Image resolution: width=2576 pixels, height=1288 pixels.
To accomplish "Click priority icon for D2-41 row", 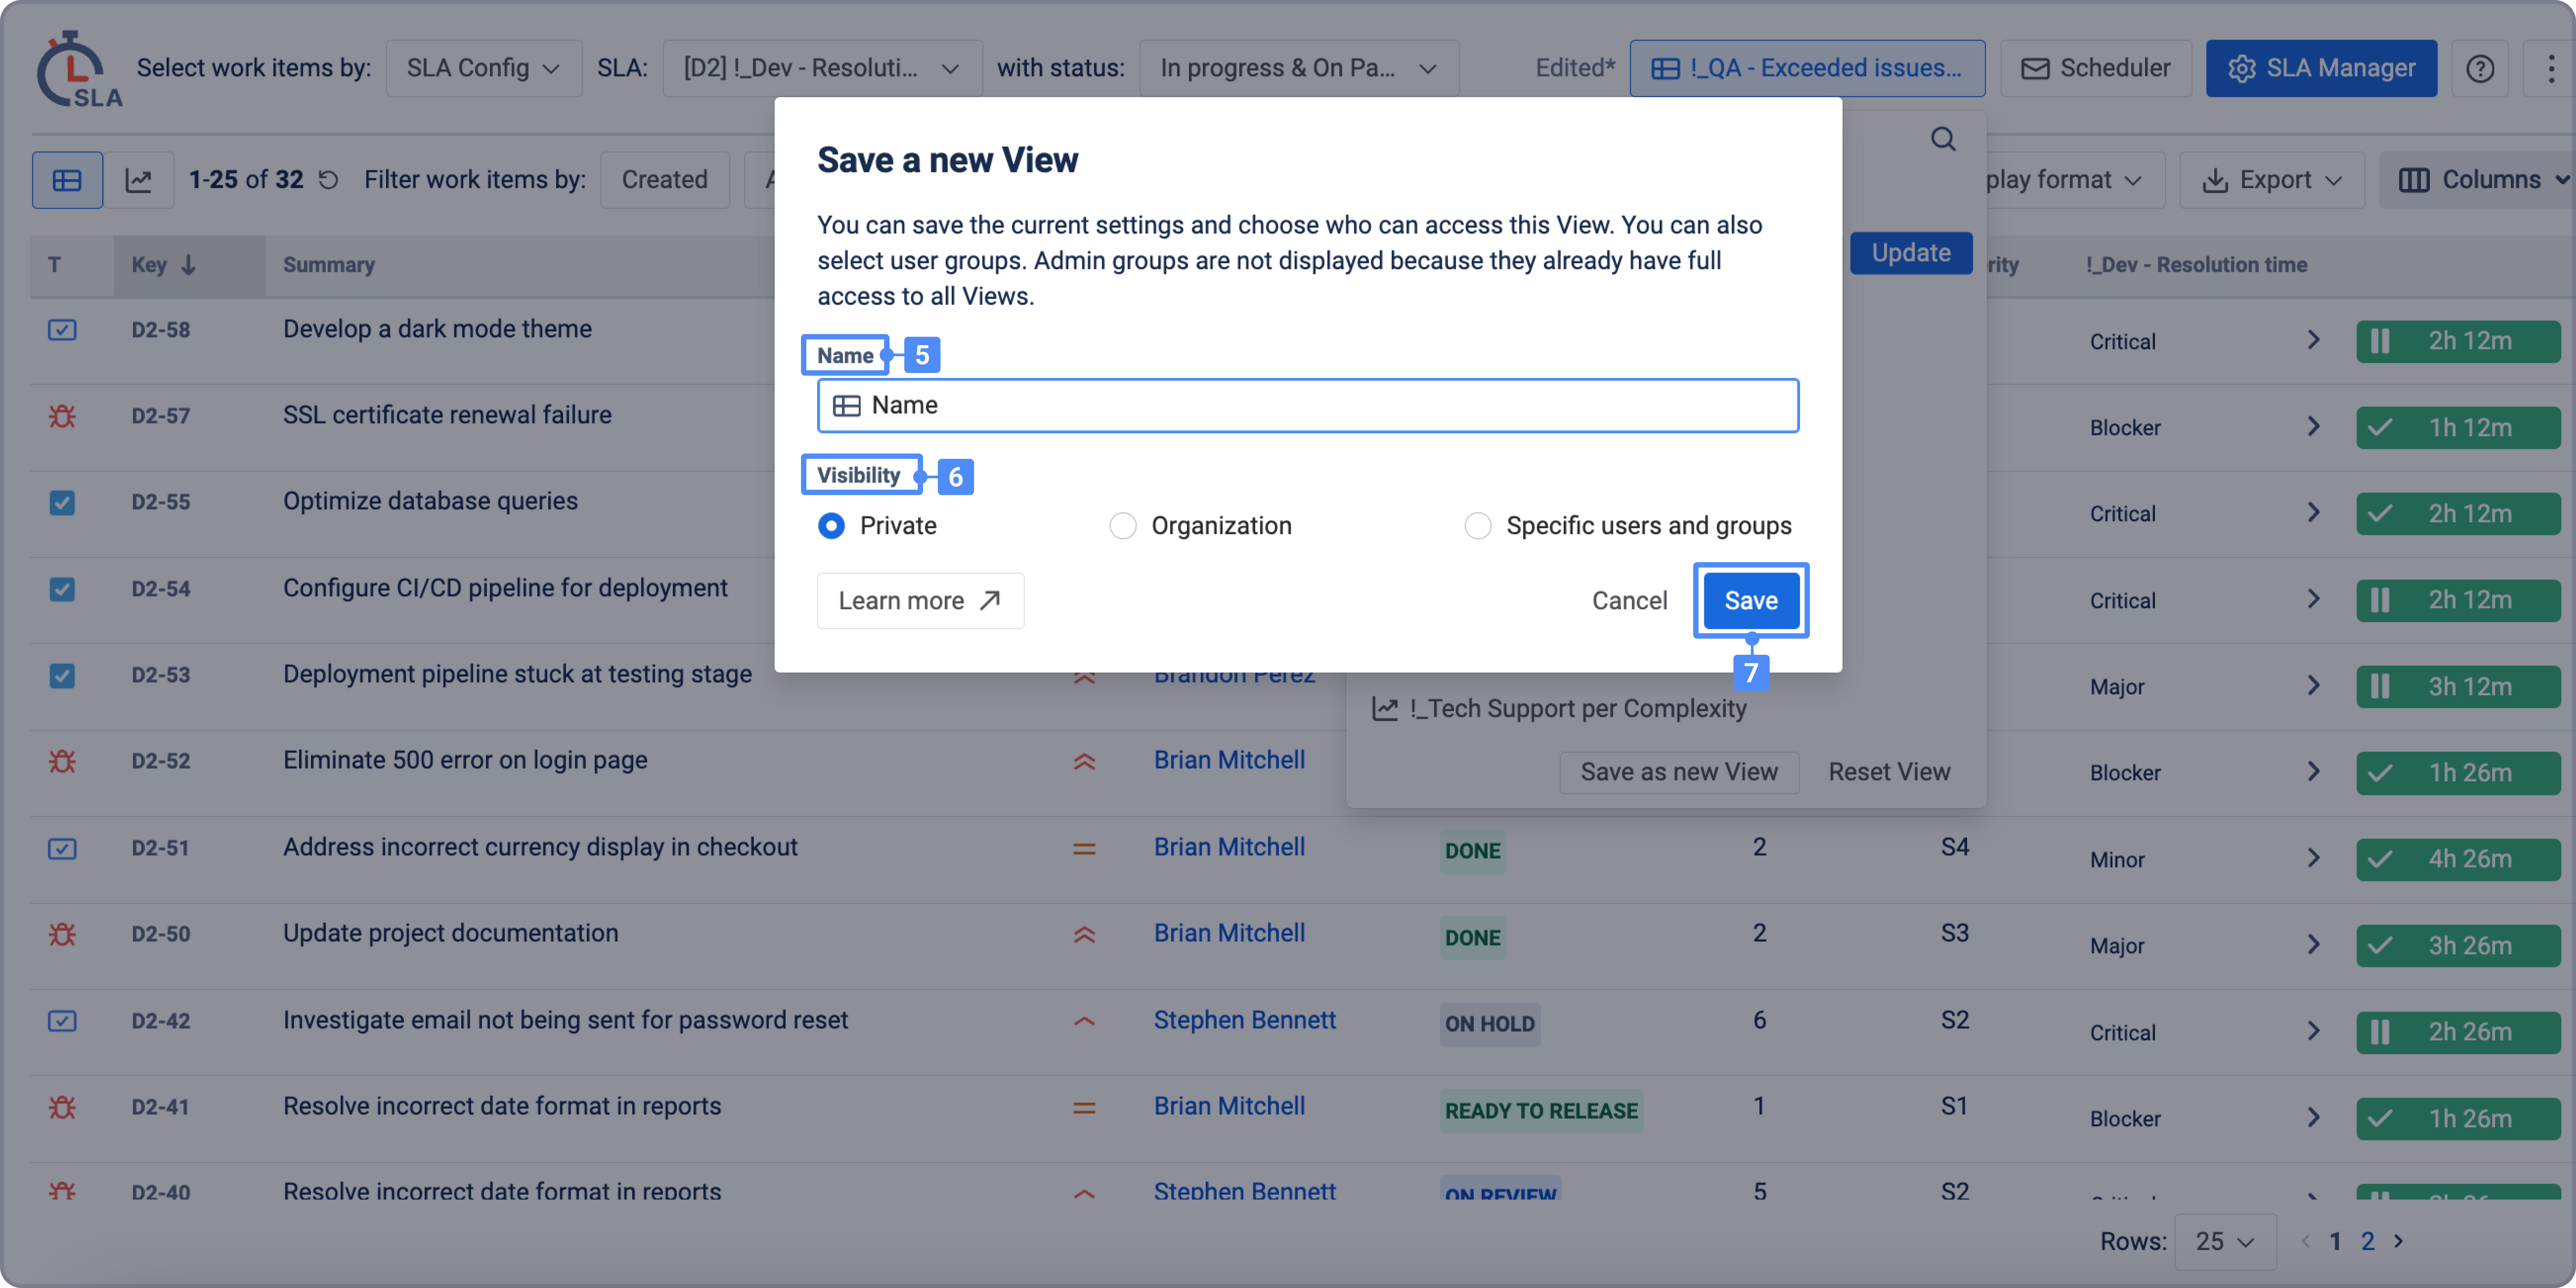I will (1084, 1108).
